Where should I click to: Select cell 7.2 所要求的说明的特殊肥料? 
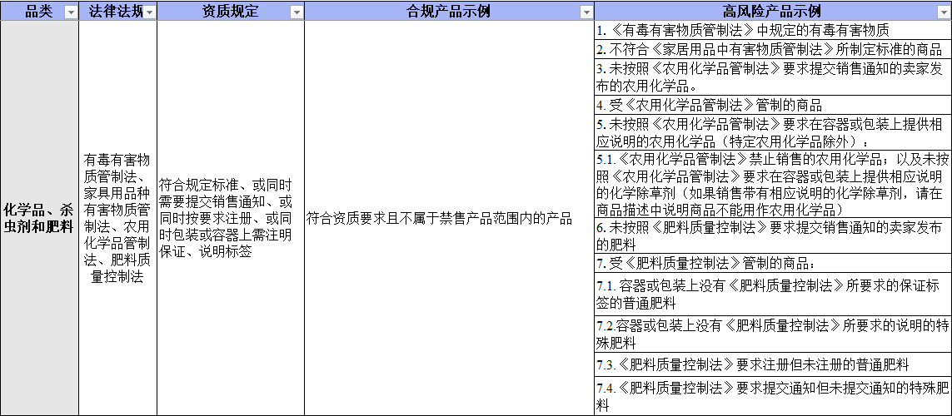pos(773,334)
